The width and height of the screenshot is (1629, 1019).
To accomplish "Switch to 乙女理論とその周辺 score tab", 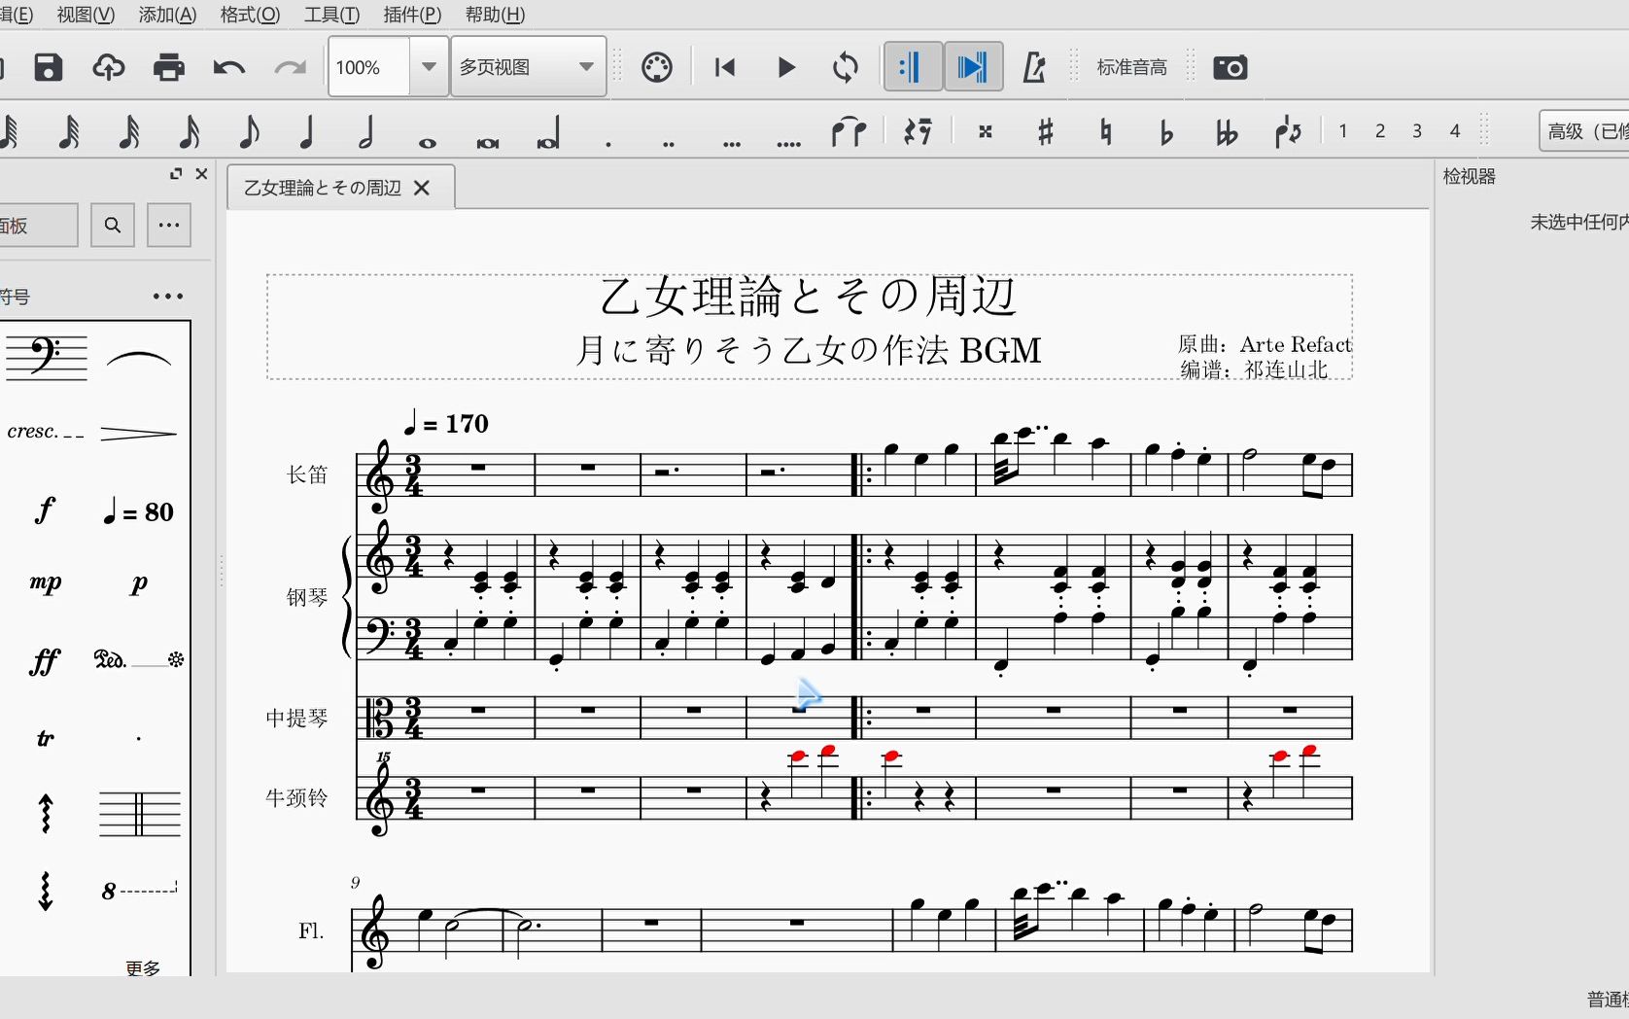I will coord(323,188).
